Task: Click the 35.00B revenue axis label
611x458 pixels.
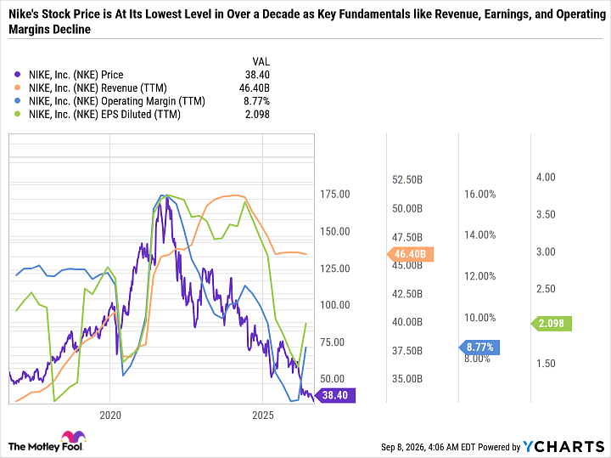Action: 407,379
